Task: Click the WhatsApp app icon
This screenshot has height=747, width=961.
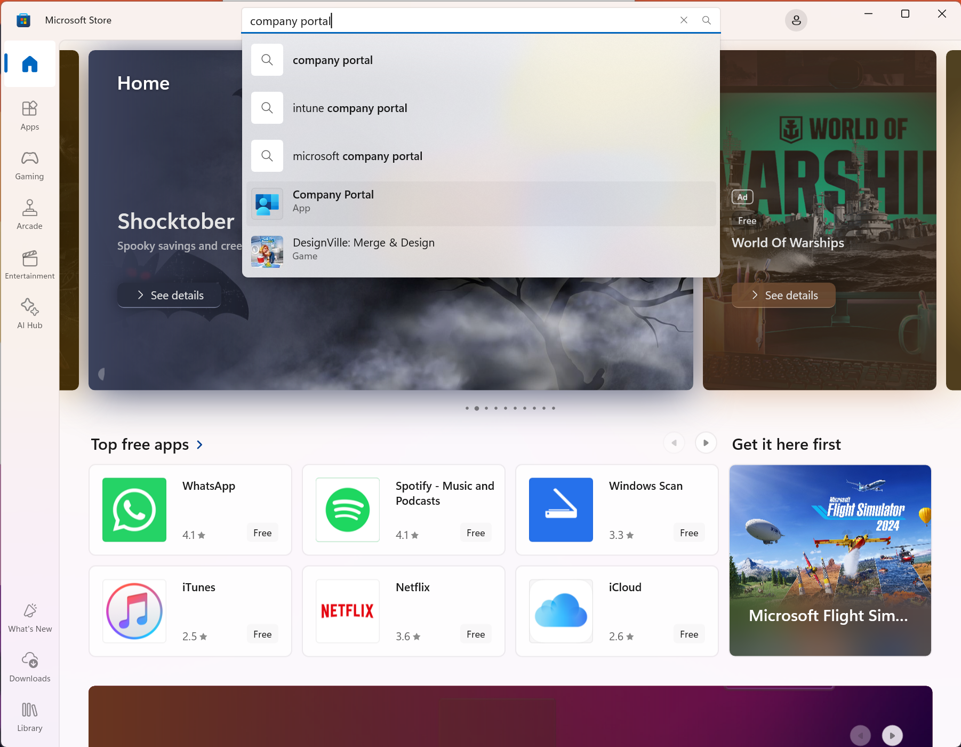Action: pyautogui.click(x=134, y=510)
